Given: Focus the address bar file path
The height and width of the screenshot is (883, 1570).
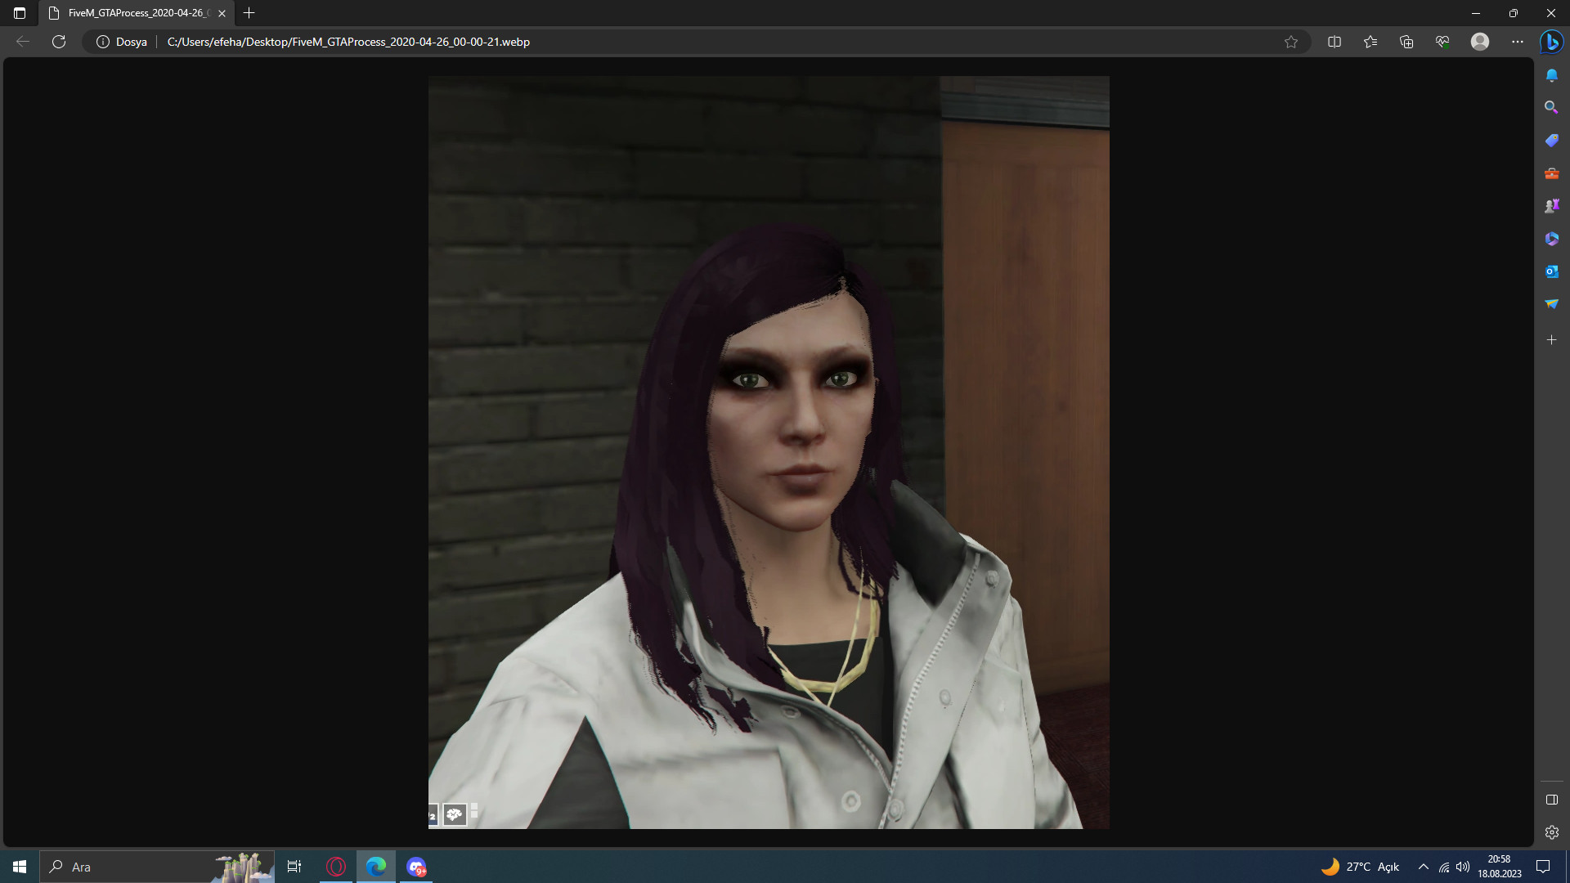Looking at the screenshot, I should click(348, 42).
